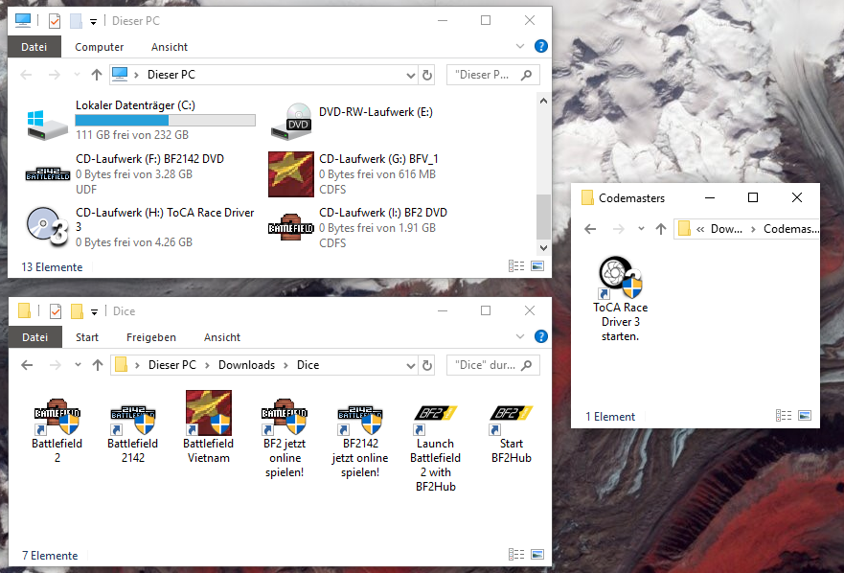Open the DVD-RW-Laufwerk (E:) drive icon
This screenshot has width=844, height=573.
point(291,121)
